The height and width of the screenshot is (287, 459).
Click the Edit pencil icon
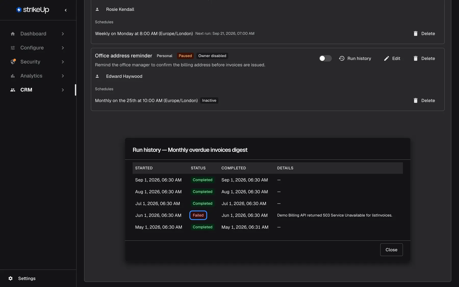387,58
